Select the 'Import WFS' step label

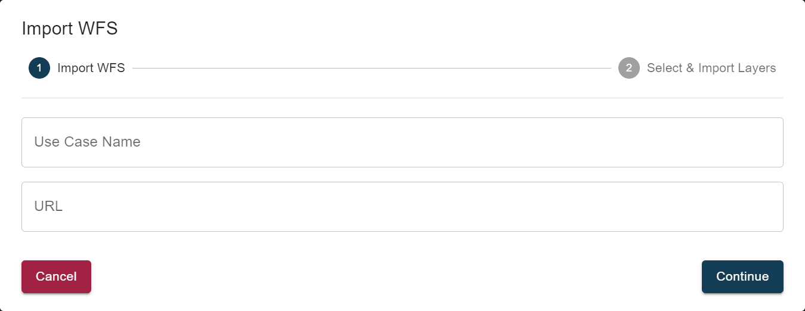91,68
